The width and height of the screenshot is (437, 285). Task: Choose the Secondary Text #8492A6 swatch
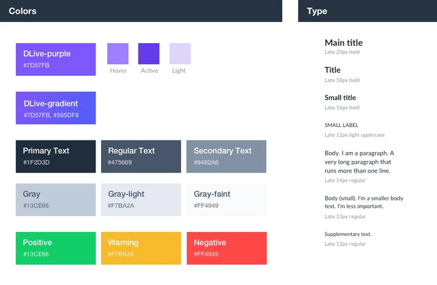[226, 156]
